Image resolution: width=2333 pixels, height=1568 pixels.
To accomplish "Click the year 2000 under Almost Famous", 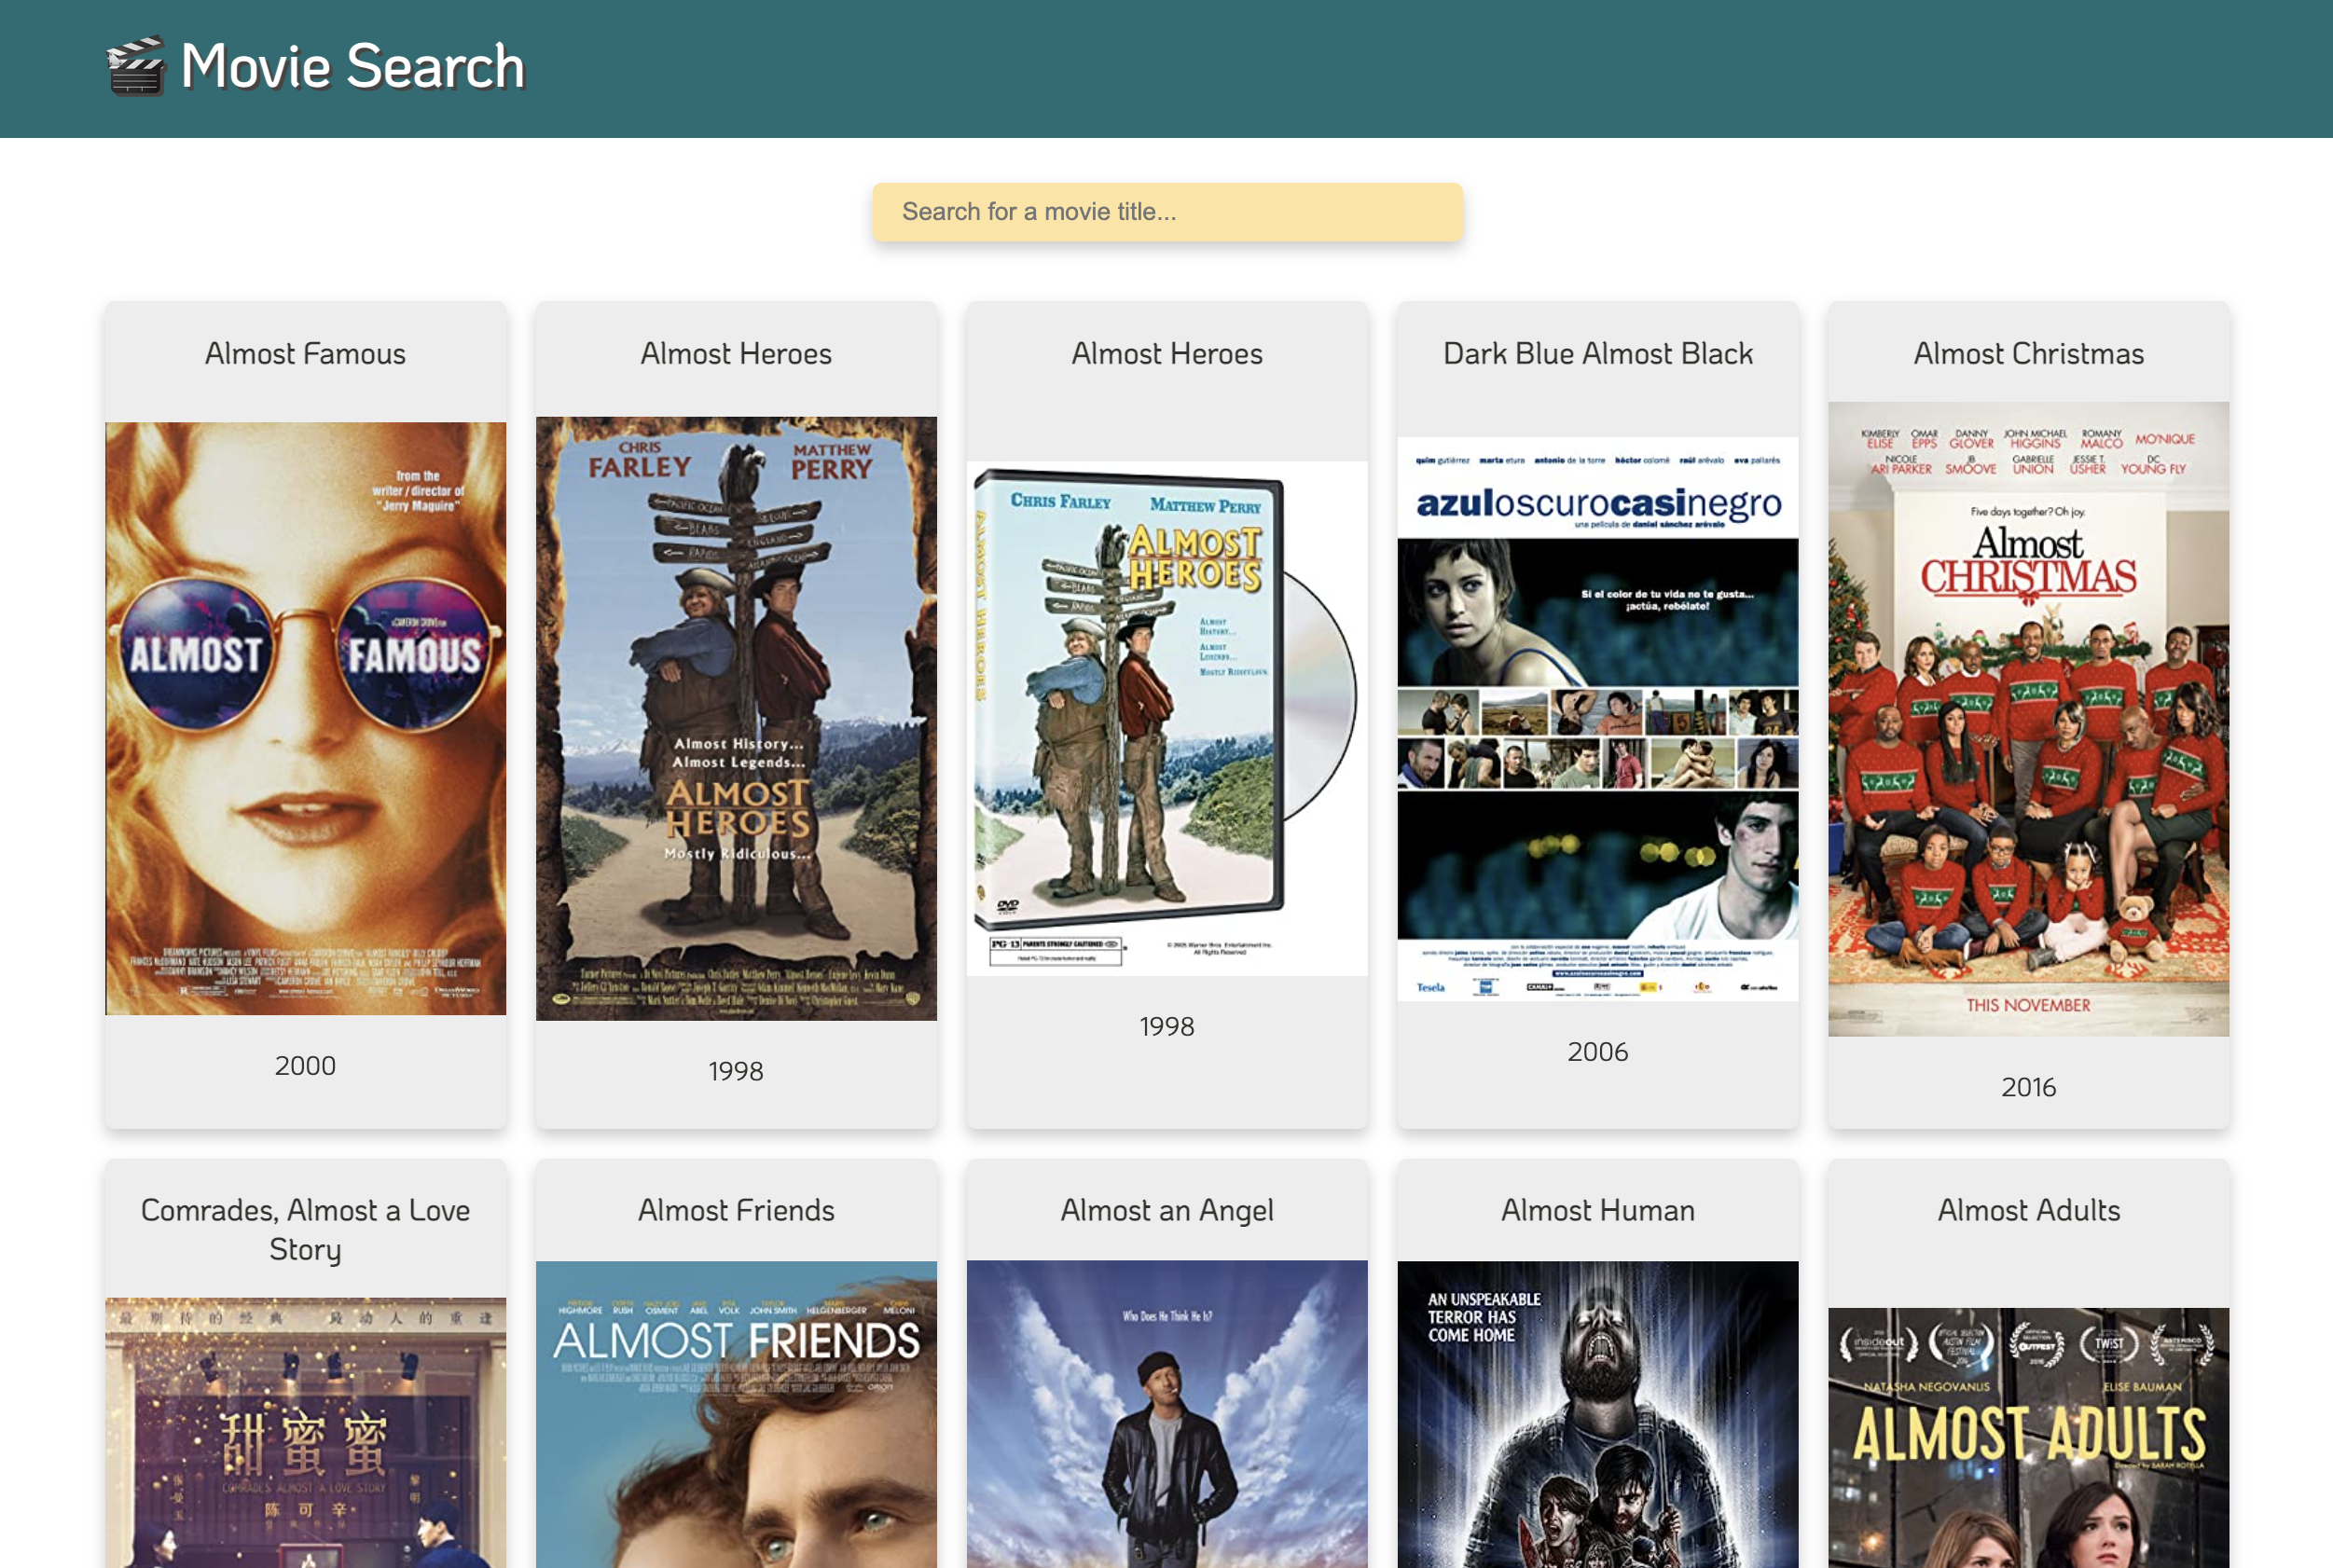I will pyautogui.click(x=306, y=1066).
